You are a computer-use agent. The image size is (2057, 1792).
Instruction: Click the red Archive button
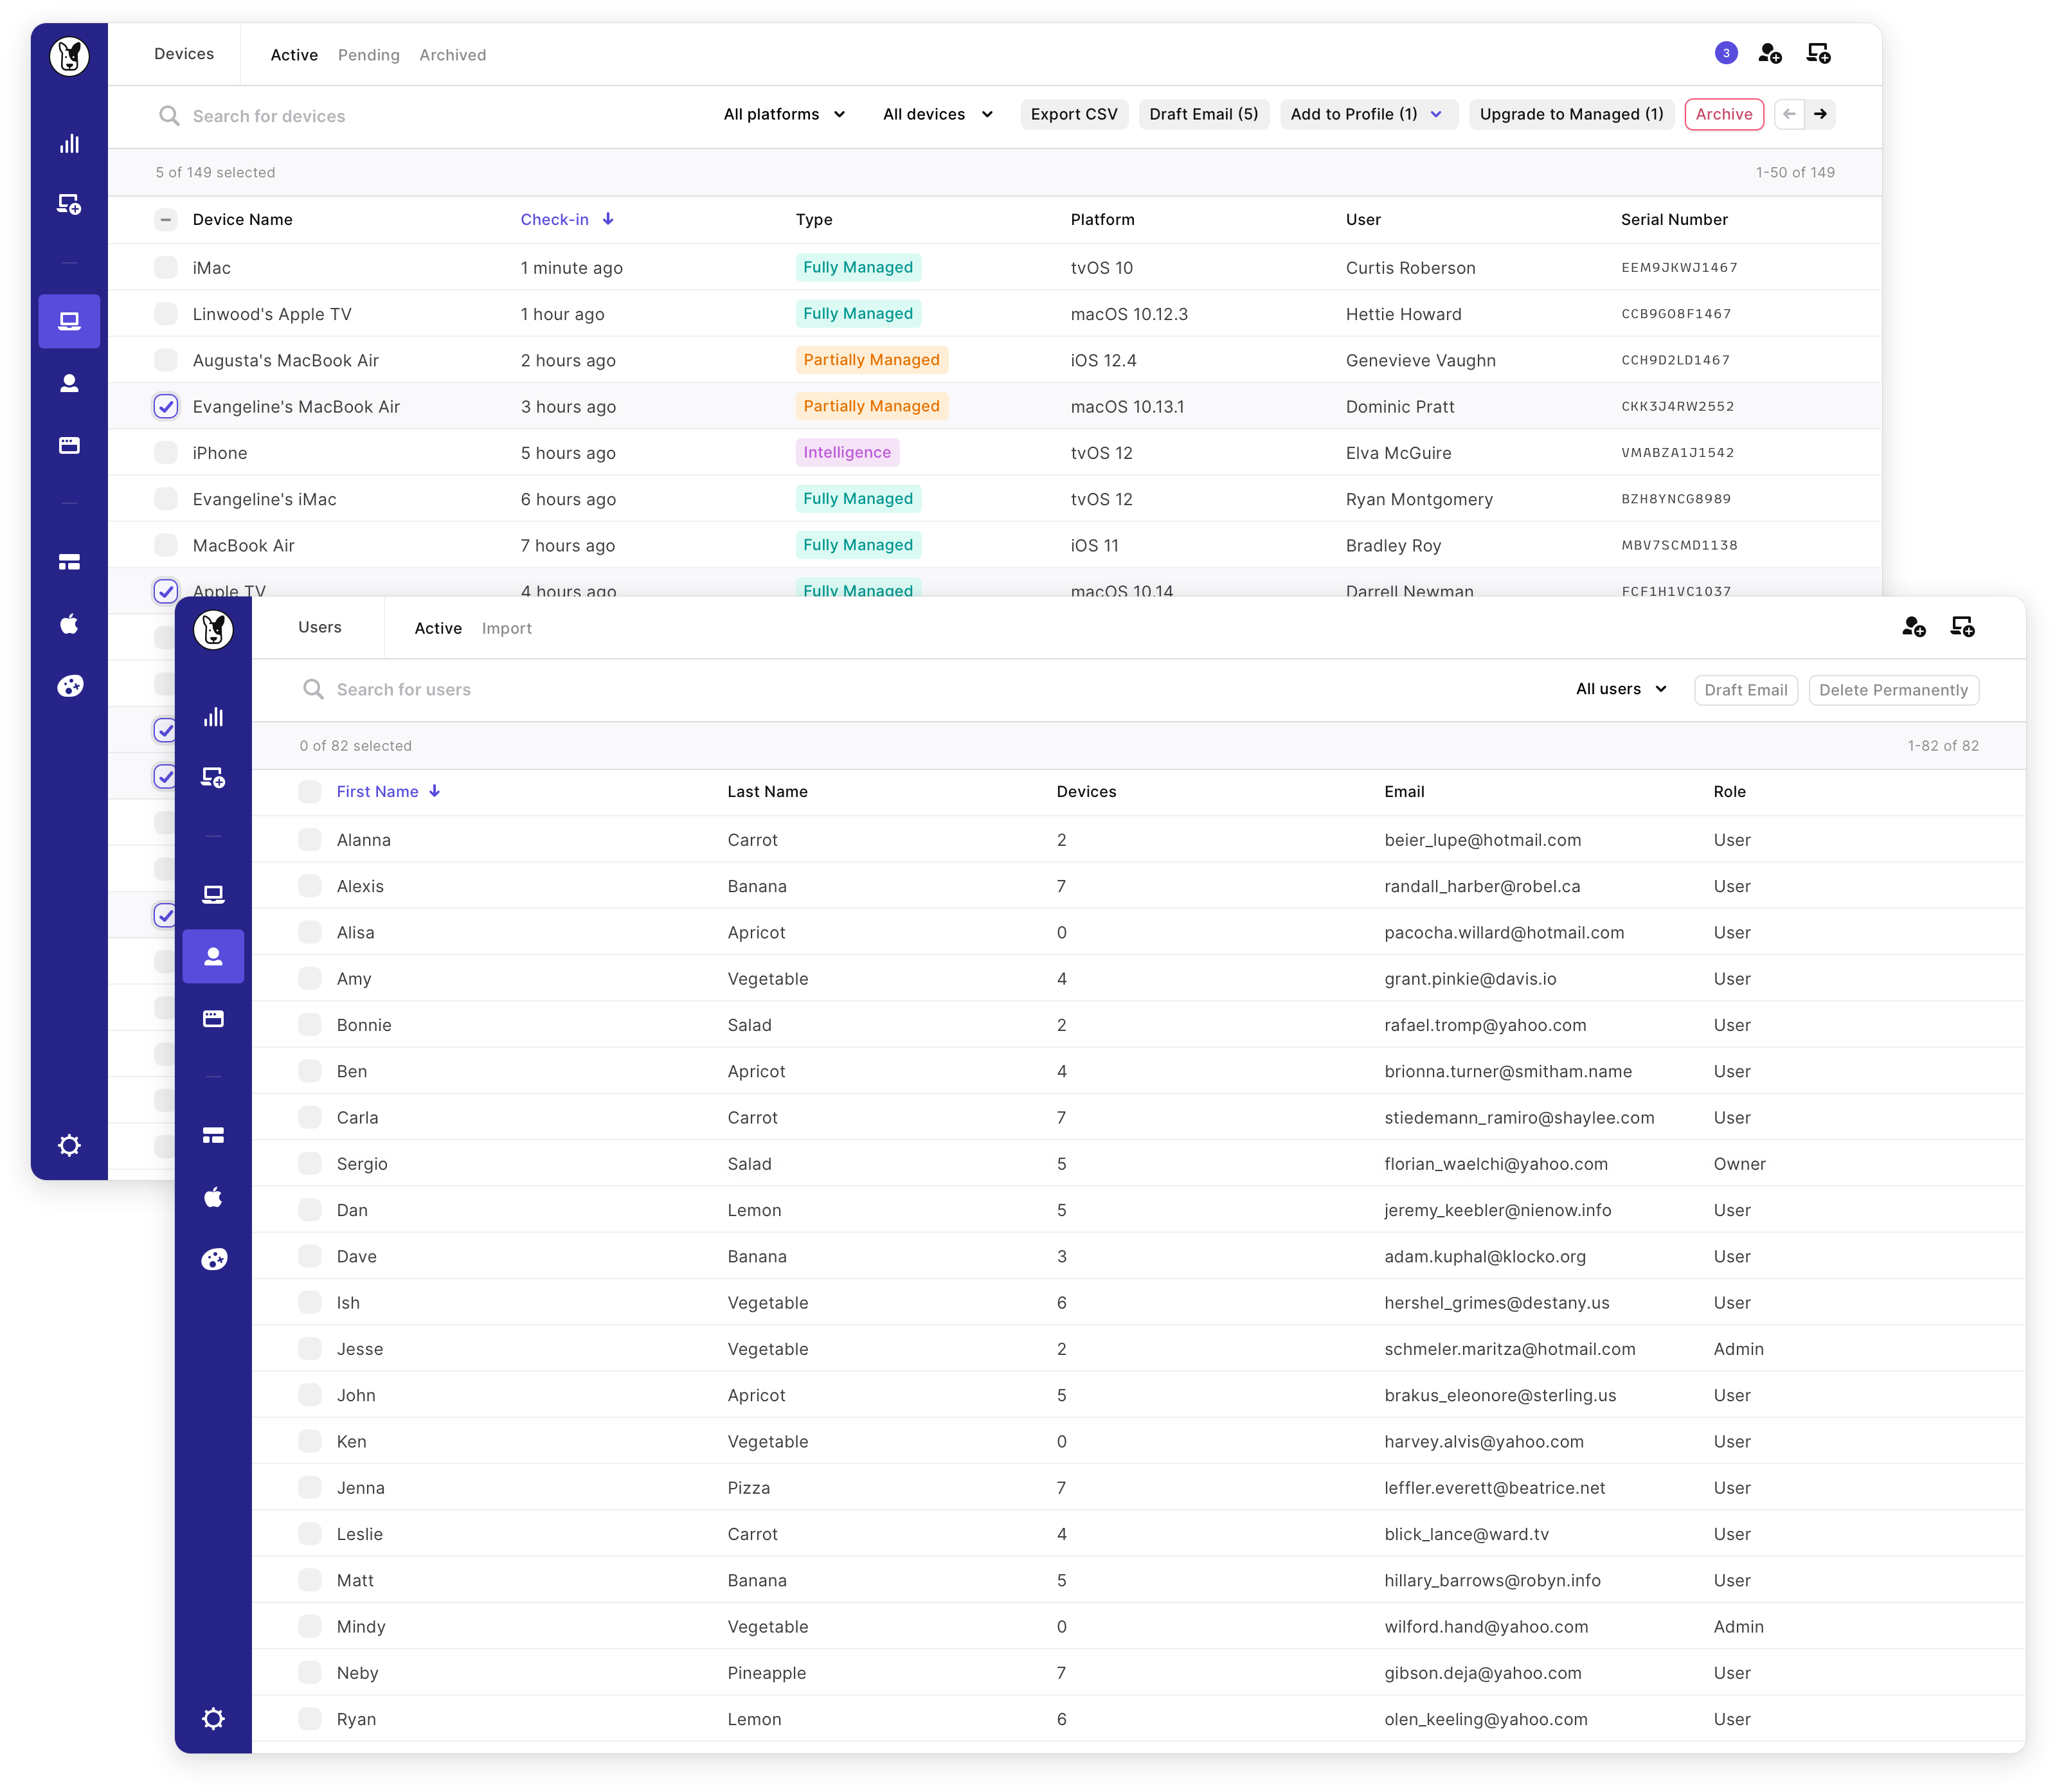(1723, 114)
